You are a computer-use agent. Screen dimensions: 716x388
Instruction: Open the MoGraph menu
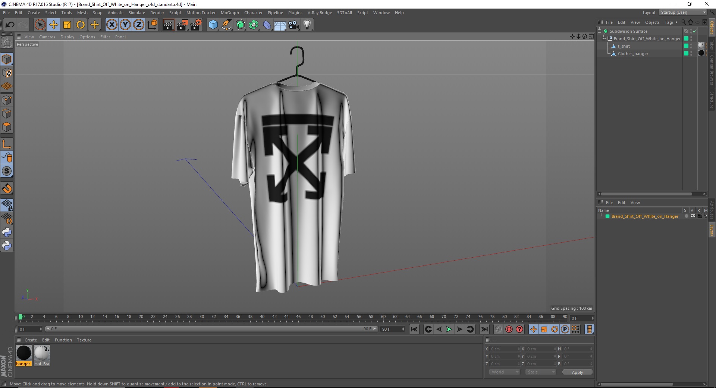coord(230,13)
